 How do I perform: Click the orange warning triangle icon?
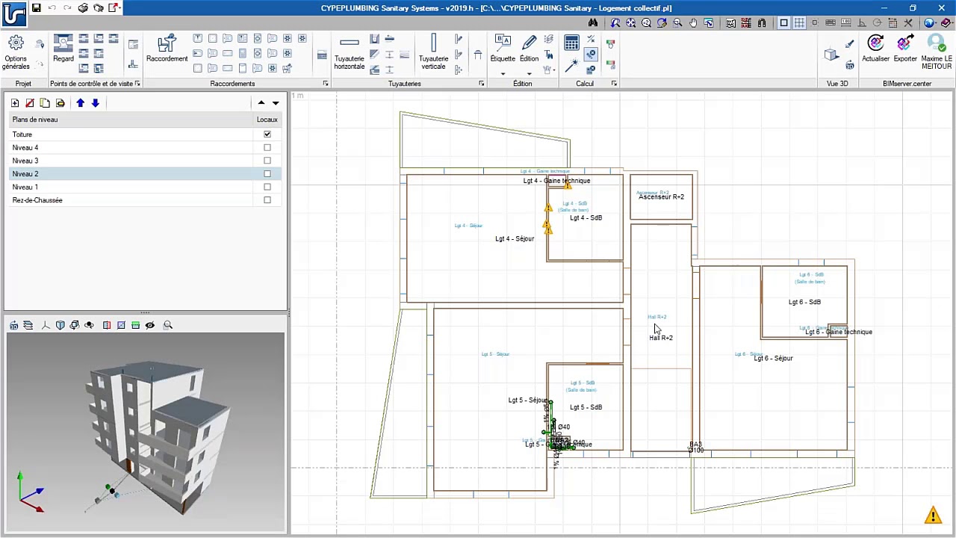coord(933,516)
